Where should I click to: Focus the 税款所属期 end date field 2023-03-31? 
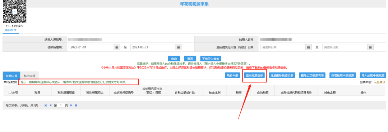coord(153,47)
